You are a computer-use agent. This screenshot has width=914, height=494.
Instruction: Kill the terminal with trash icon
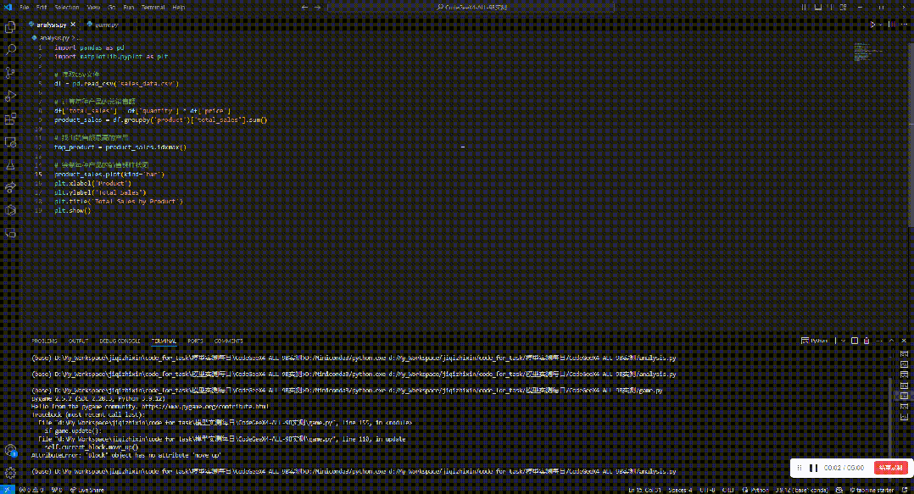coord(867,341)
